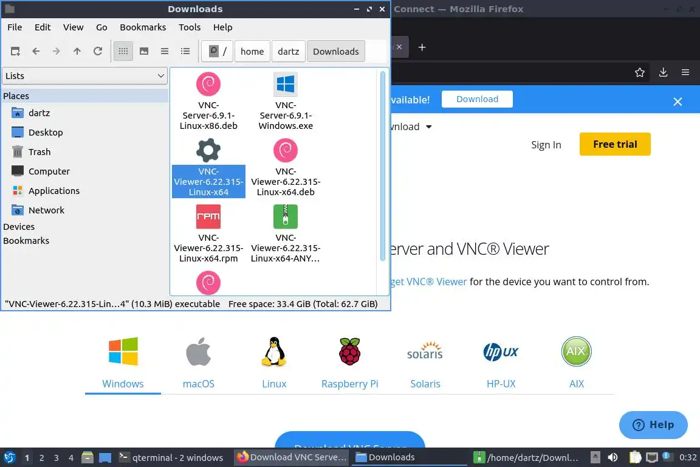Click the volume icon in system tray
Screen dimensions: 700x467
613,458
